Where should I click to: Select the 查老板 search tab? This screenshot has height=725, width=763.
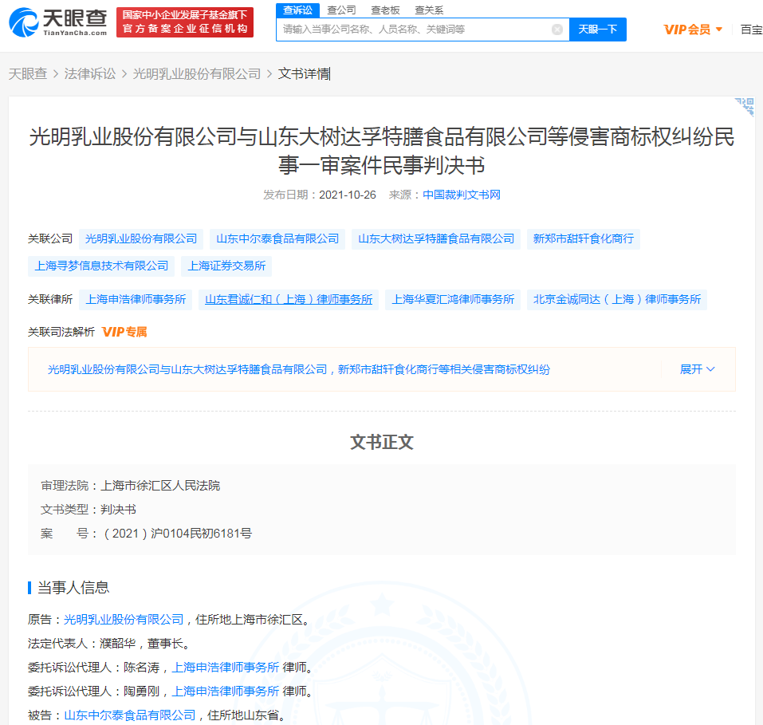385,10
